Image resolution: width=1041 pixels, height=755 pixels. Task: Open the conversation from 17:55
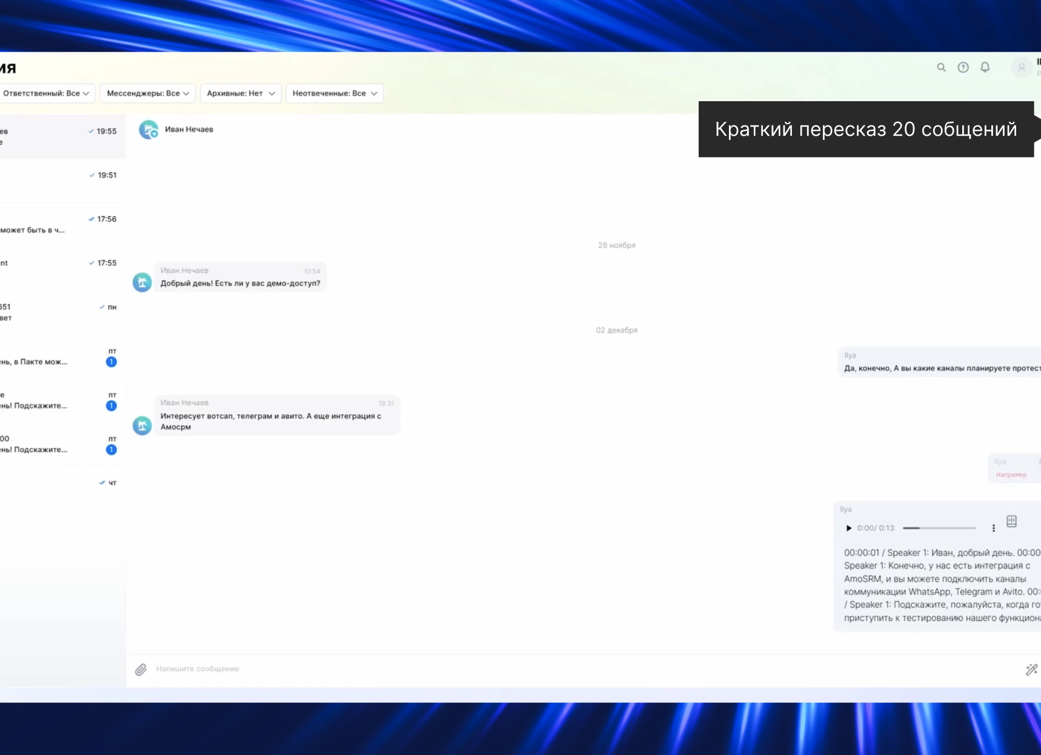[x=62, y=268]
